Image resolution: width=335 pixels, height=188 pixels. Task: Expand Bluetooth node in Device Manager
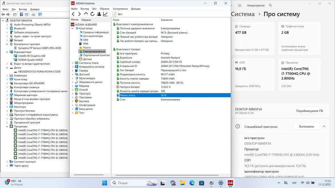pos(7,28)
